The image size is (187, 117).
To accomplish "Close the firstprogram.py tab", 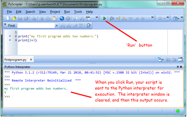I will pos(31,59).
